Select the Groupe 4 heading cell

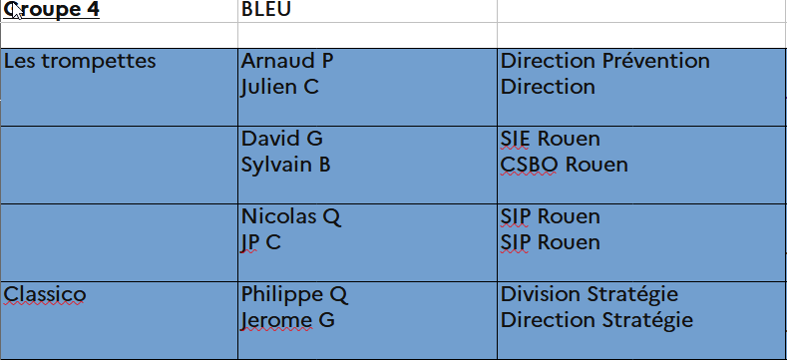point(119,11)
